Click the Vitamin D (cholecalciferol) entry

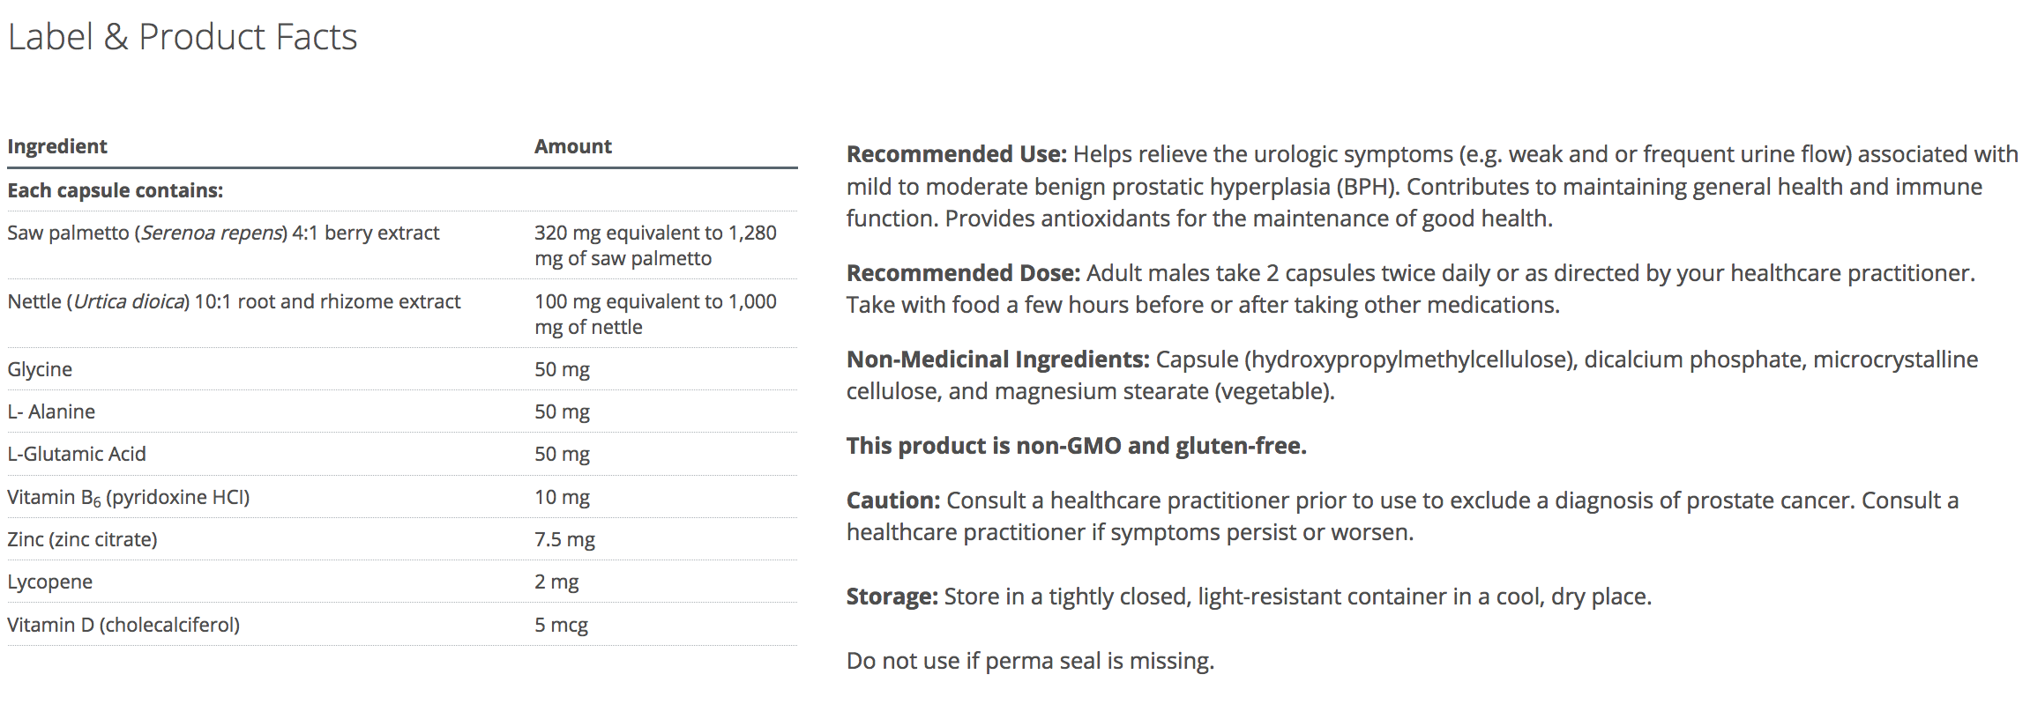coord(123,626)
